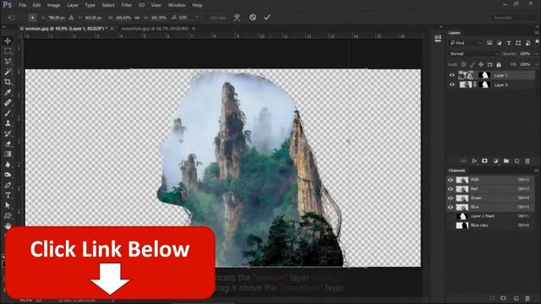The height and width of the screenshot is (304, 541).
Task: Select the History Brush tool
Action: pos(8,133)
